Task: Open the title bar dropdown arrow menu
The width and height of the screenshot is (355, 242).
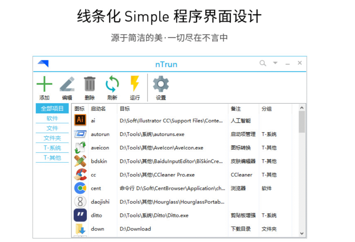Action: click(275, 63)
